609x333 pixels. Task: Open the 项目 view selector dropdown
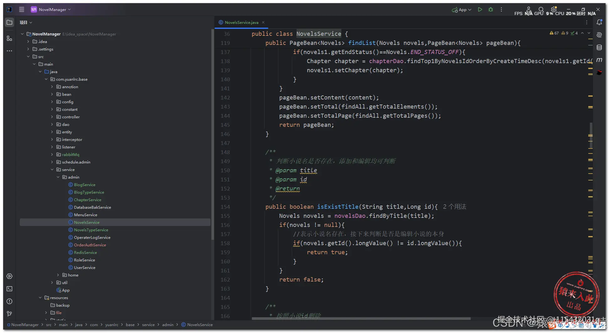click(x=26, y=22)
